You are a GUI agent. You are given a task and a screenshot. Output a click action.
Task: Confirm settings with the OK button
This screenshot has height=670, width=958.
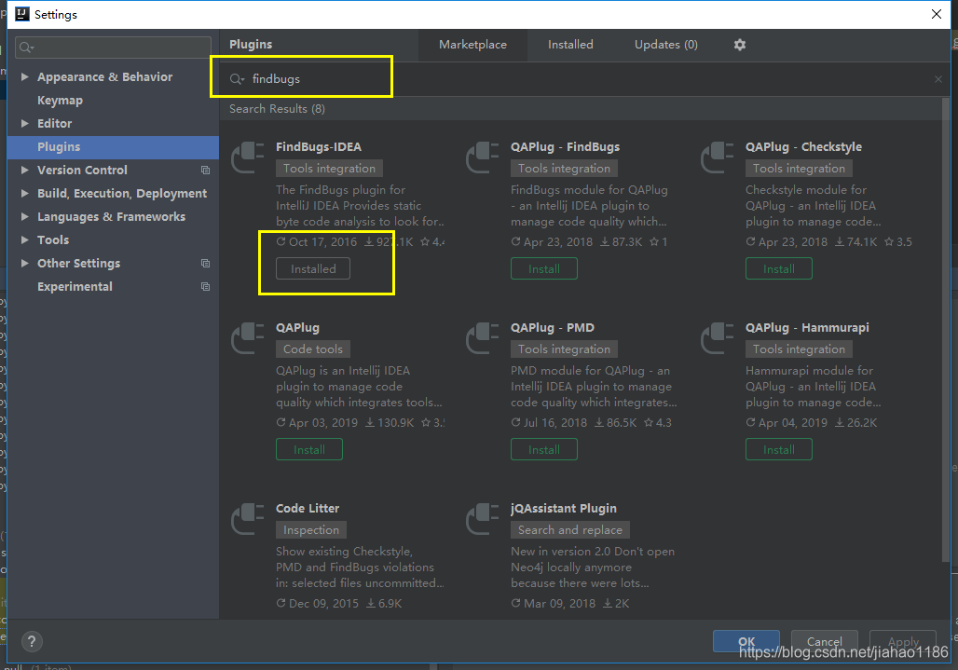point(746,641)
